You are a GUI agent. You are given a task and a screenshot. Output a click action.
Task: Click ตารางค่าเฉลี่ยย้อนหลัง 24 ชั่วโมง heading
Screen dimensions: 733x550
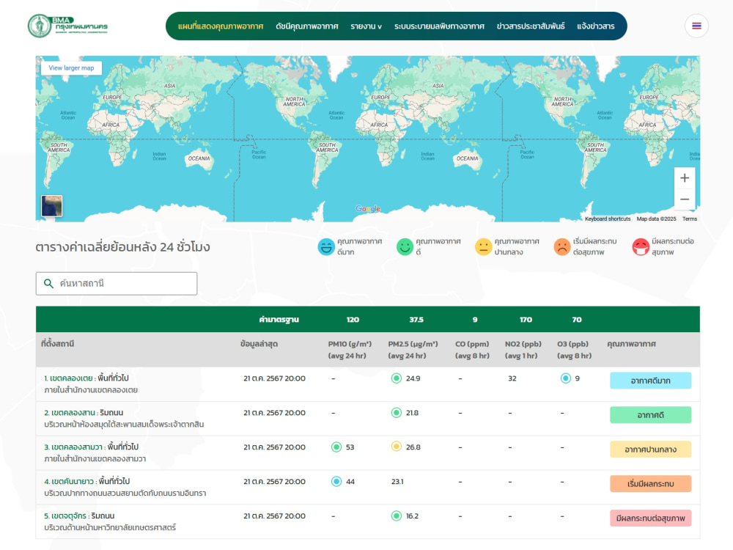(x=122, y=247)
